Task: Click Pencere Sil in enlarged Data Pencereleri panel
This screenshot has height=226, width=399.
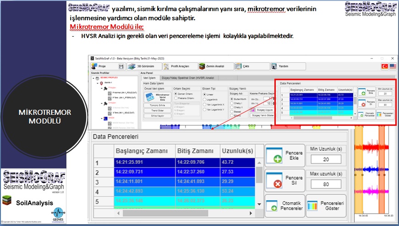Action: pyautogui.click(x=285, y=181)
